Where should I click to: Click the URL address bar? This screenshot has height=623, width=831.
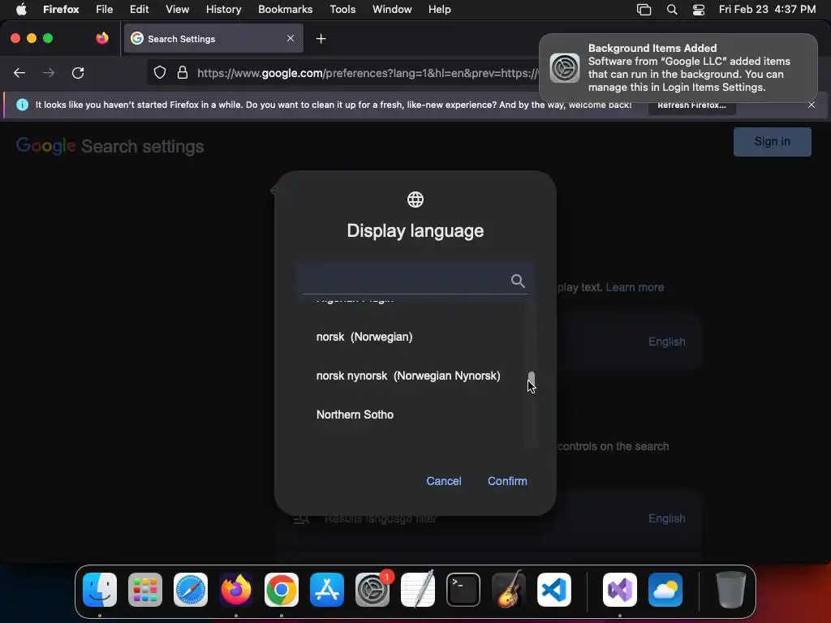pyautogui.click(x=366, y=72)
